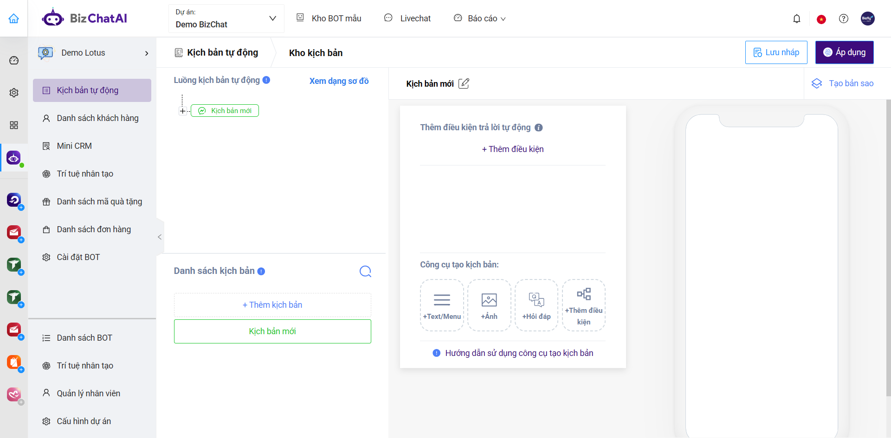This screenshot has height=438, width=891.
Task: Expand the plus node in the script tree
Action: (x=183, y=111)
